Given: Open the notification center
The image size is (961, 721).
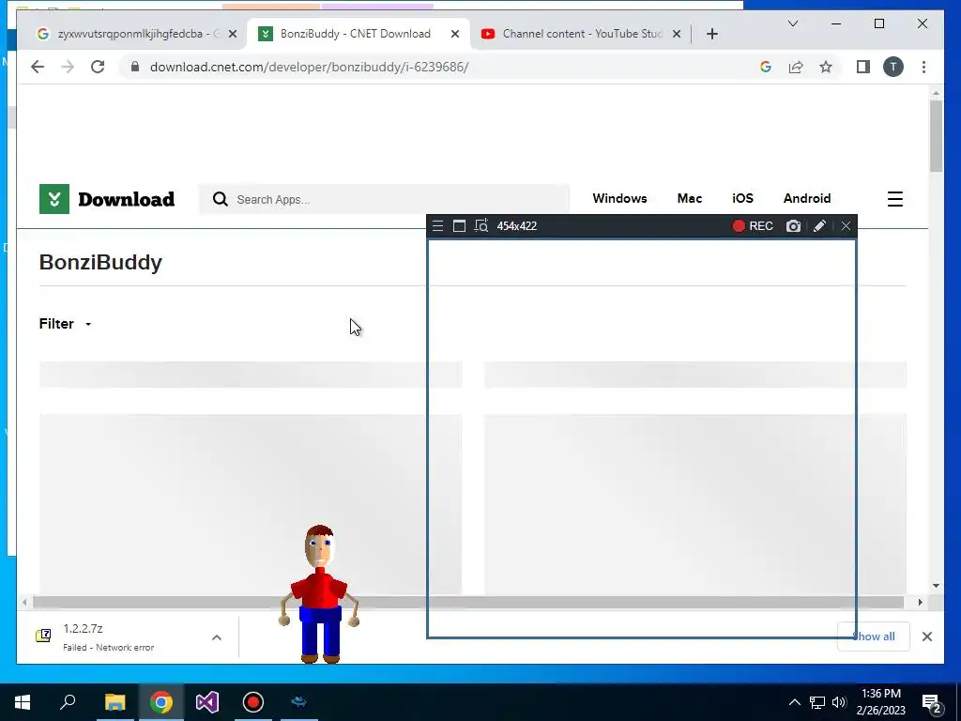Looking at the screenshot, I should [x=932, y=702].
